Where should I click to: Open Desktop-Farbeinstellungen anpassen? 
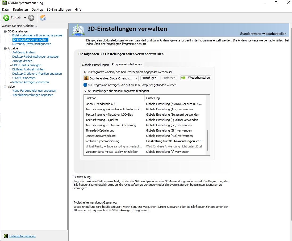click(36, 57)
